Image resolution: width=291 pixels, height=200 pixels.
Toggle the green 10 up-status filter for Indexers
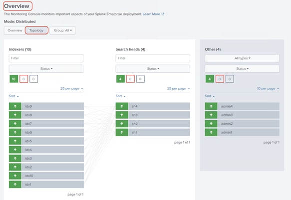click(x=14, y=79)
